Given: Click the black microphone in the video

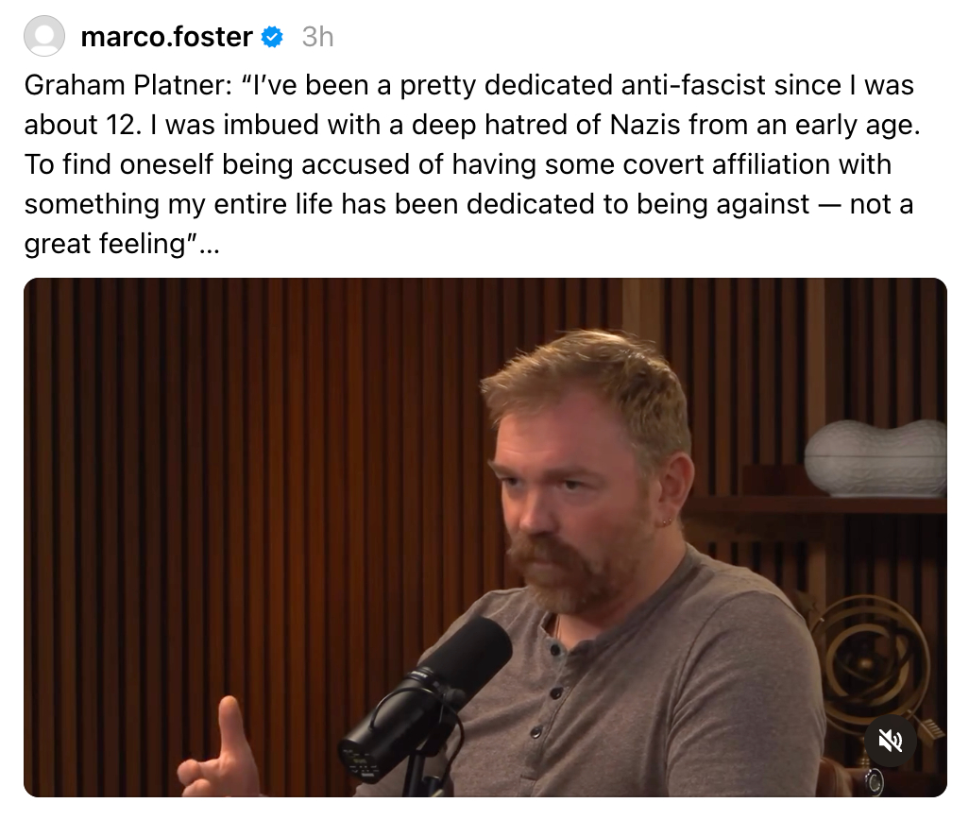Looking at the screenshot, I should [x=430, y=699].
